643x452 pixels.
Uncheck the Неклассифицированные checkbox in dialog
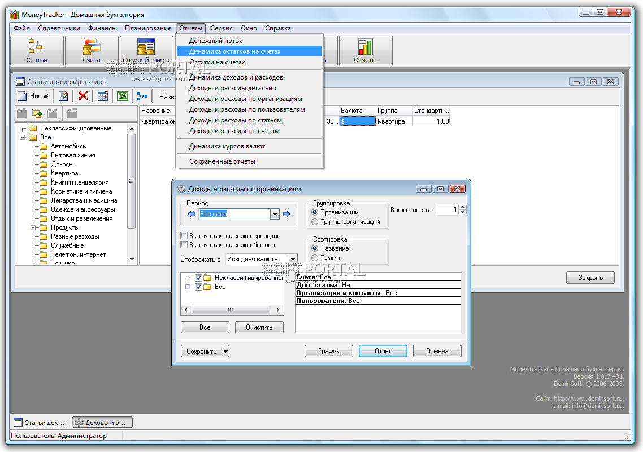pyautogui.click(x=198, y=278)
